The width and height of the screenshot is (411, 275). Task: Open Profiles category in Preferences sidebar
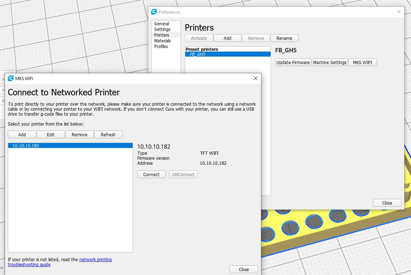tap(161, 47)
